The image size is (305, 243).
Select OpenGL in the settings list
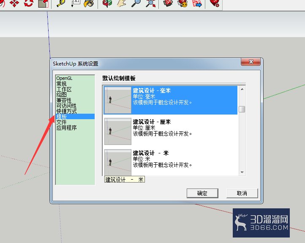64,78
